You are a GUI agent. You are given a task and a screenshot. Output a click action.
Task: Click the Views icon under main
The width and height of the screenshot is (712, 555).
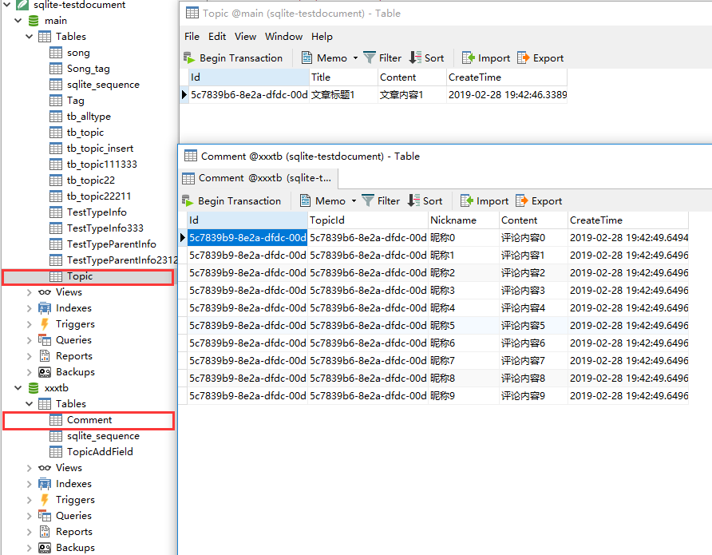(x=45, y=292)
